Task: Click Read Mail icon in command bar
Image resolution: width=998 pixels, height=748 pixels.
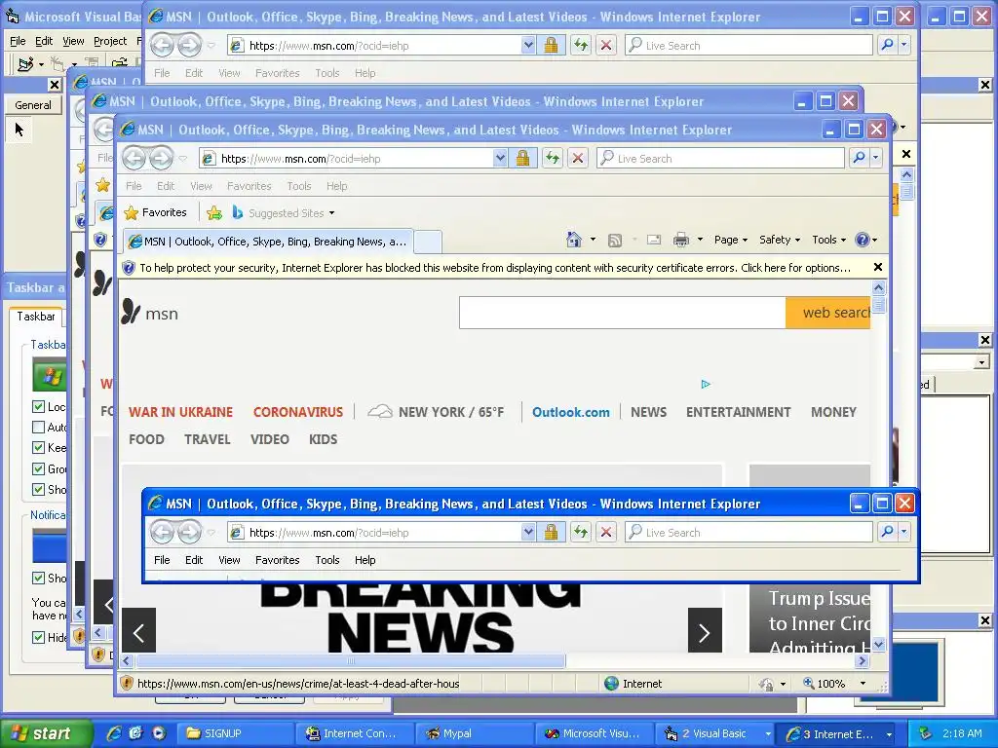Action: pos(654,240)
